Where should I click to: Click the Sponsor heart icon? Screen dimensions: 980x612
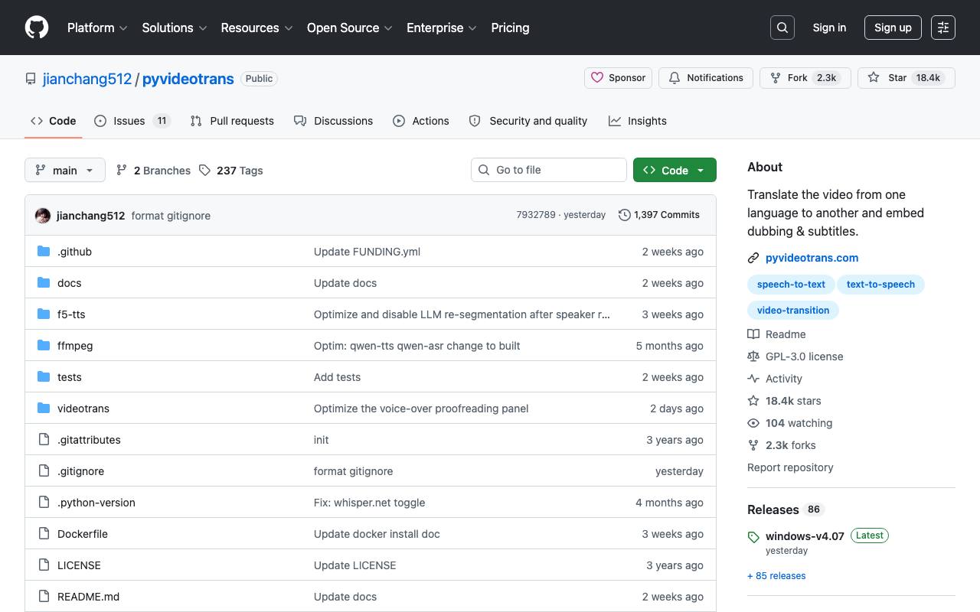pyautogui.click(x=597, y=78)
